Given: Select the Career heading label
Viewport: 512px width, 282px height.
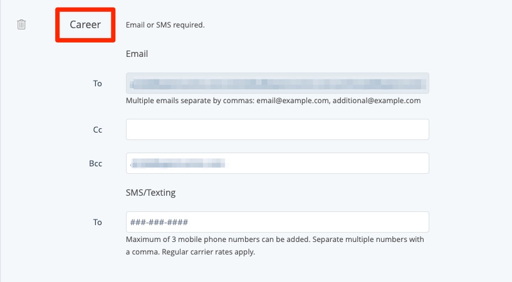Looking at the screenshot, I should click(85, 25).
